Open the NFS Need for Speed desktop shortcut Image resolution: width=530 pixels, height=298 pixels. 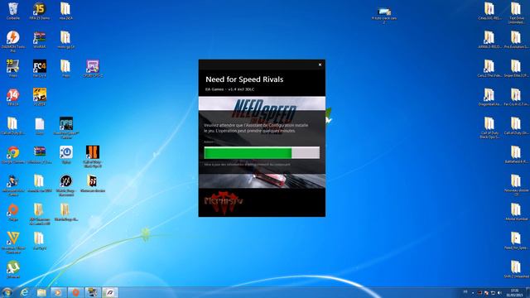(x=66, y=127)
